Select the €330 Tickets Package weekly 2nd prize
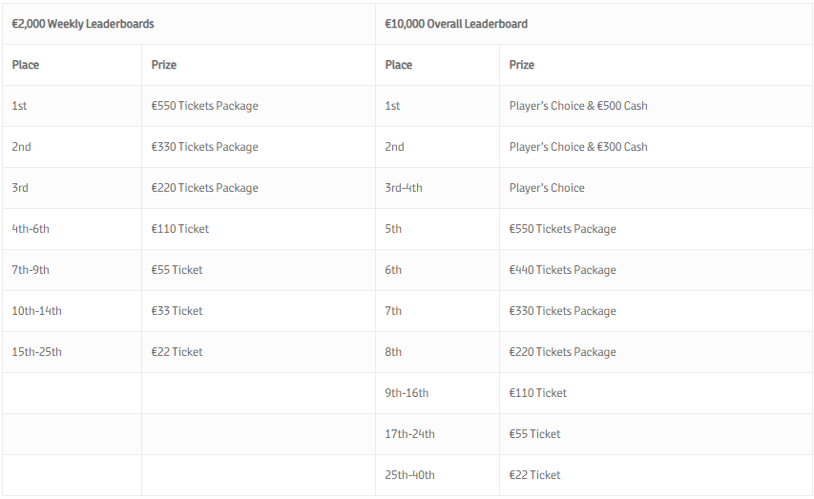This screenshot has width=814, height=499. click(x=204, y=147)
